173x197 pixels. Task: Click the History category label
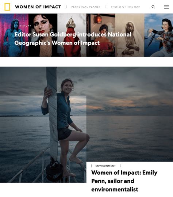[x=25, y=26]
